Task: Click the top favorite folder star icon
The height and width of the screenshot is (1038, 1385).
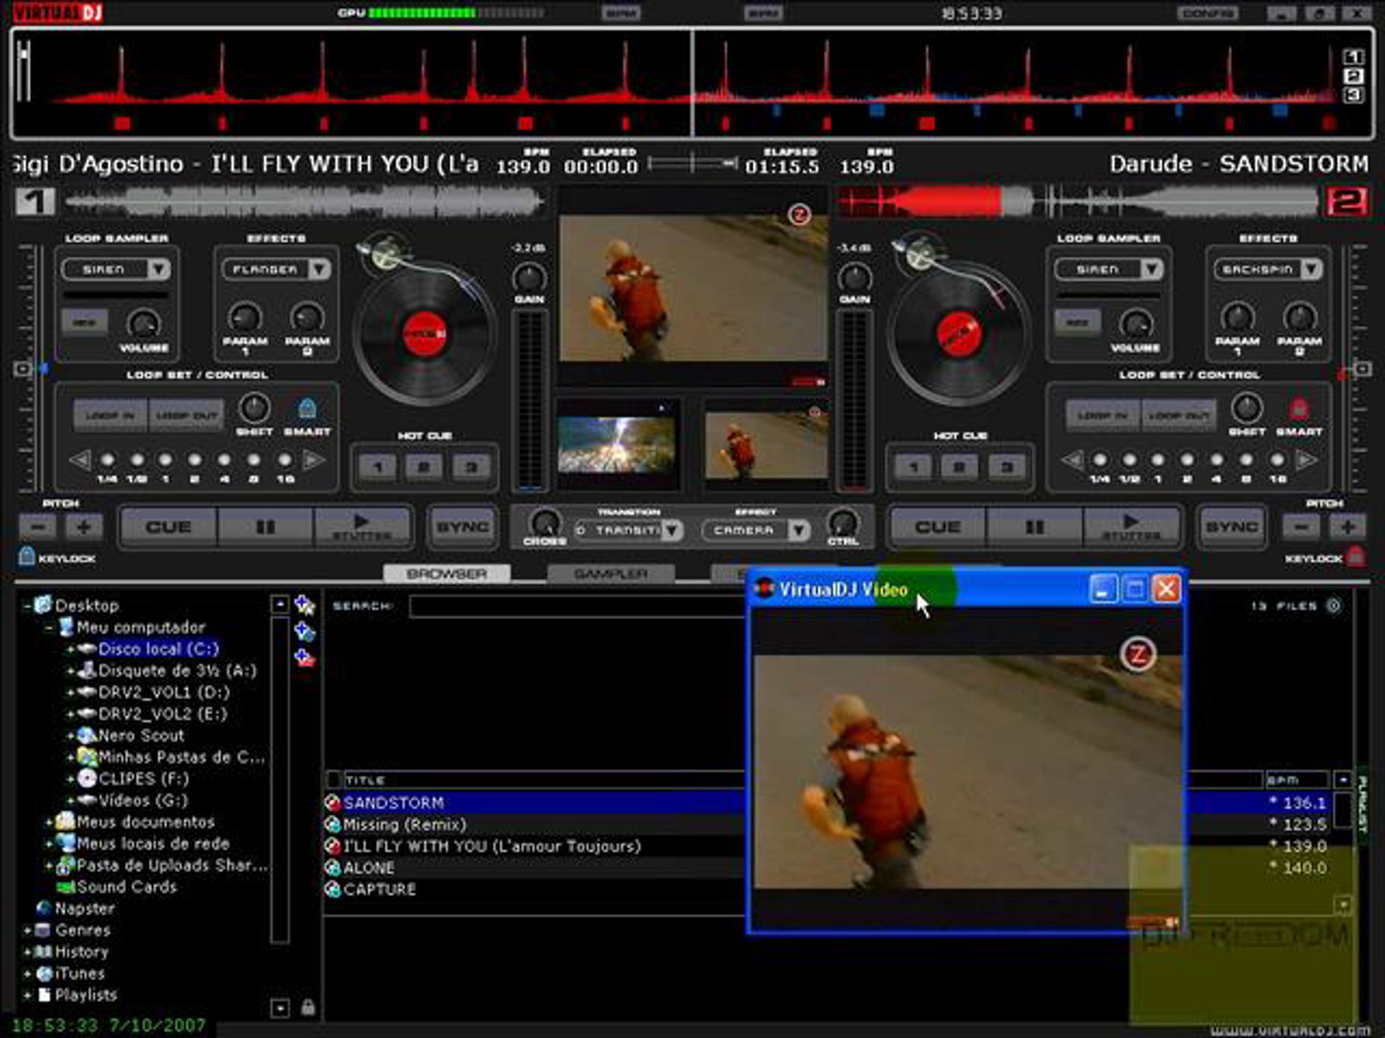Action: point(304,605)
